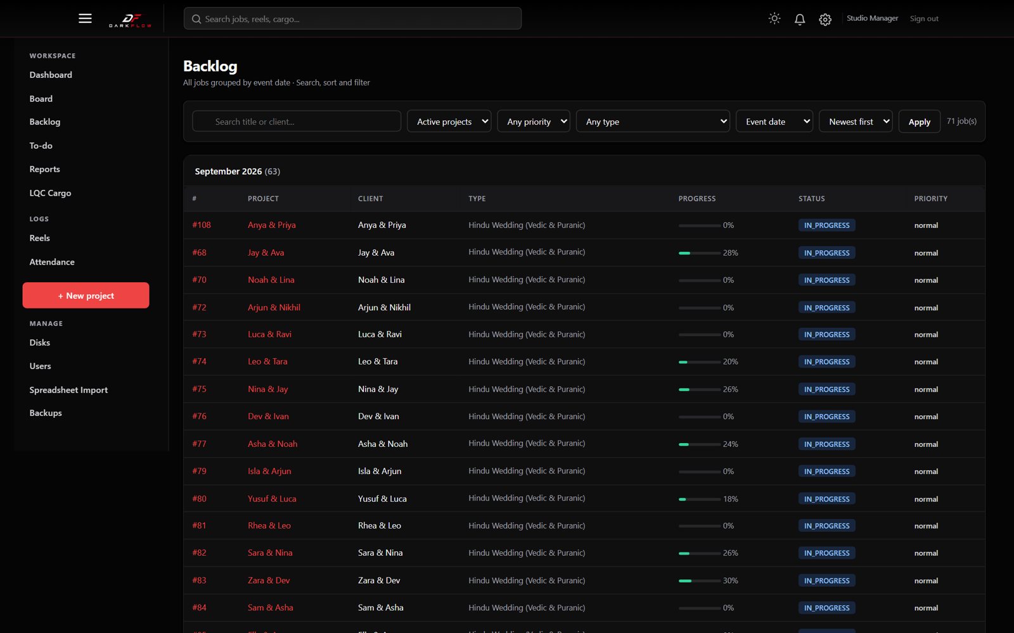Image resolution: width=1014 pixels, height=633 pixels.
Task: Click Jay & Ava 28% progress bar
Action: (x=699, y=253)
